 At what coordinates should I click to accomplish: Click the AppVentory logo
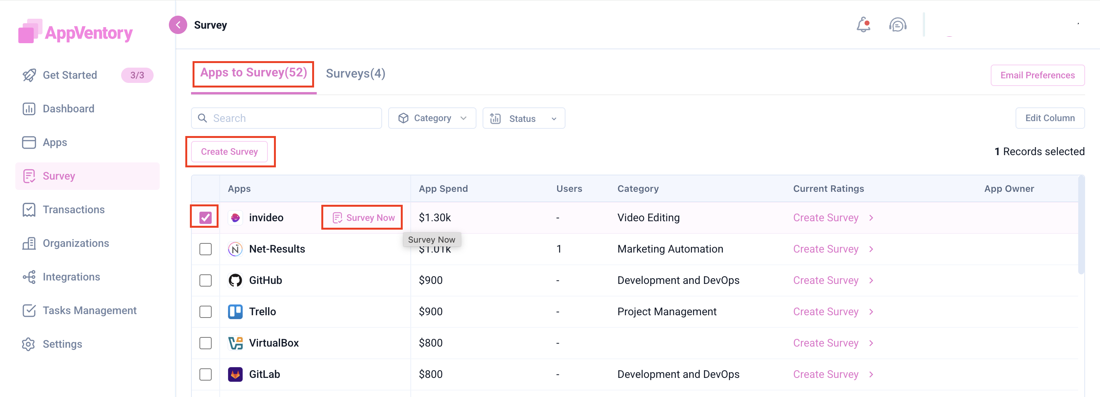(x=76, y=32)
